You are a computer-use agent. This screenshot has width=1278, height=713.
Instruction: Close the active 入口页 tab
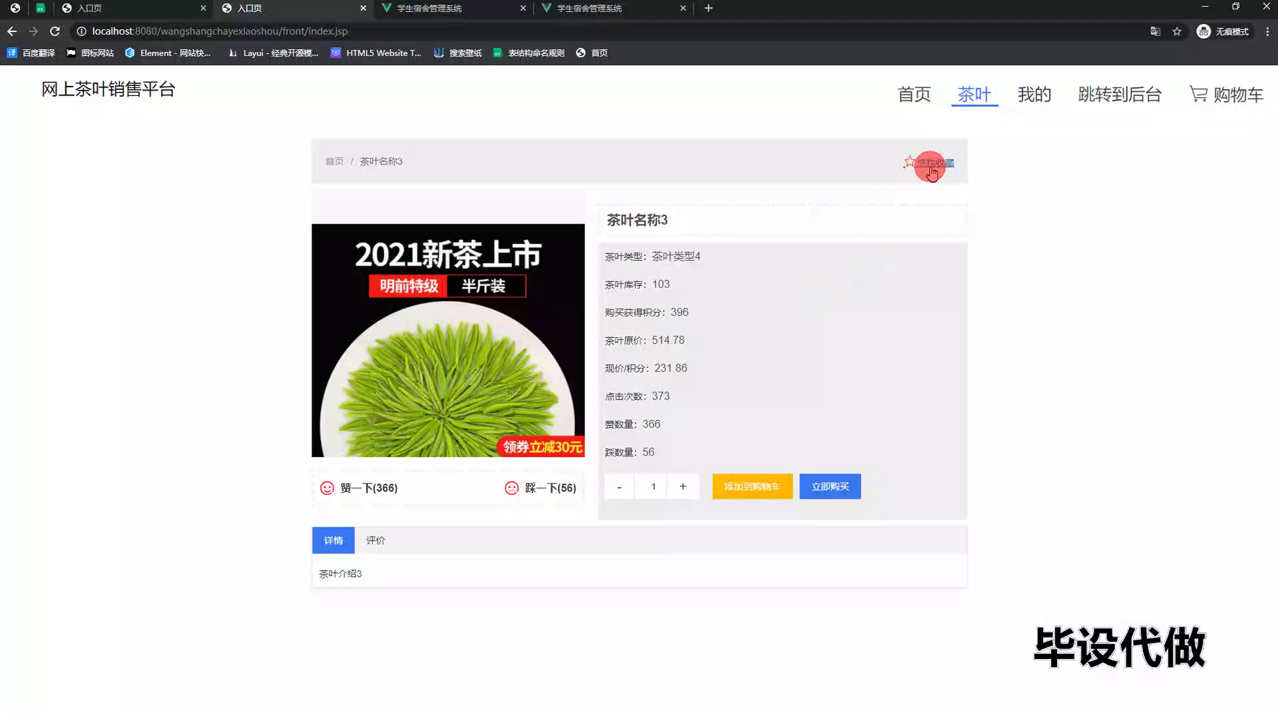[363, 8]
